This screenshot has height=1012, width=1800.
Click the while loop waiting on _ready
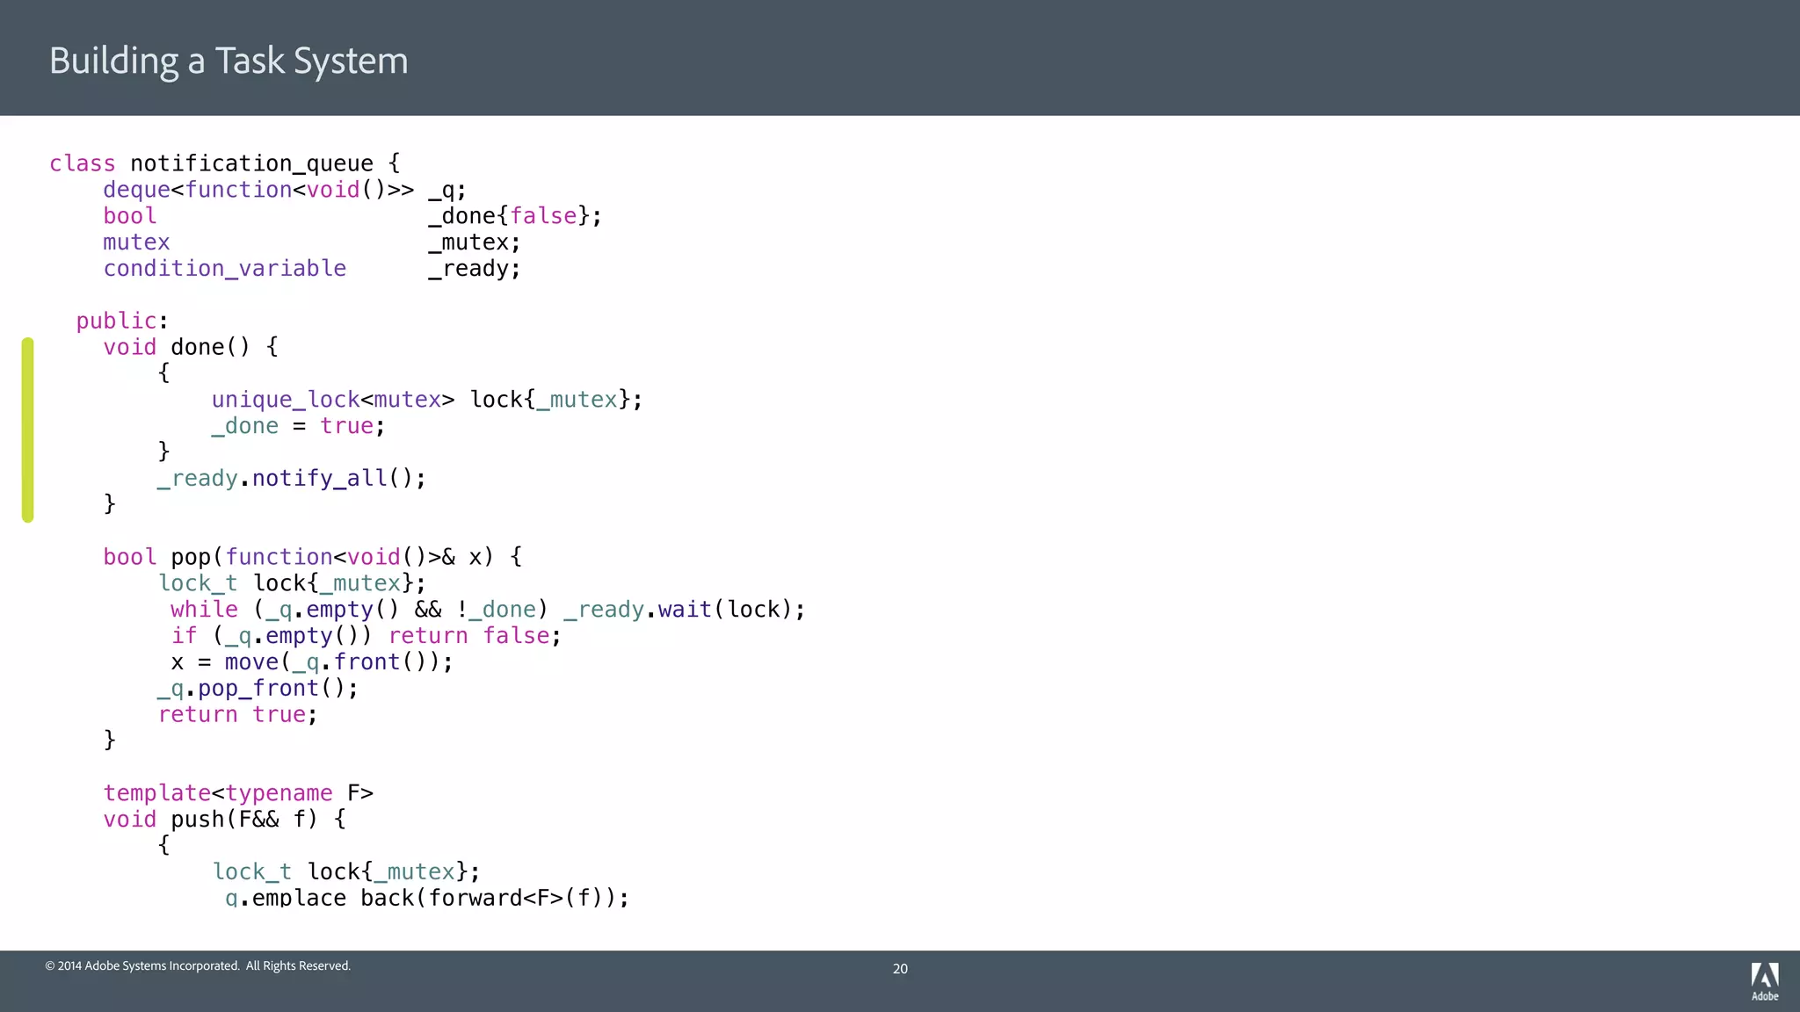tap(487, 610)
